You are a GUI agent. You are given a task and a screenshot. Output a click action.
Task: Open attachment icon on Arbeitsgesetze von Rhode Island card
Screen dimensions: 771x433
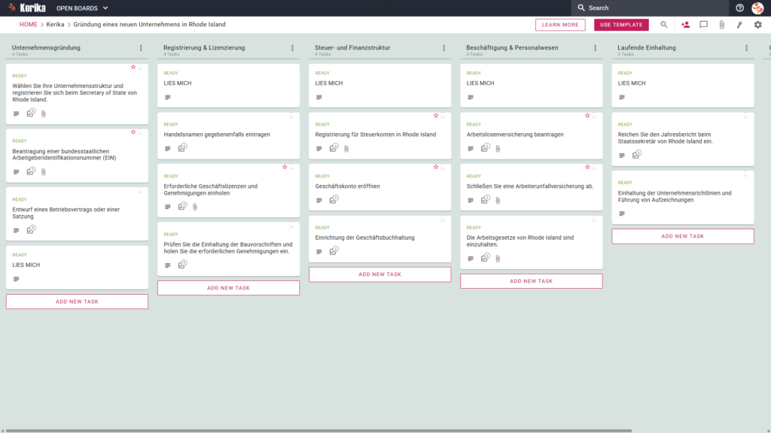tap(498, 259)
